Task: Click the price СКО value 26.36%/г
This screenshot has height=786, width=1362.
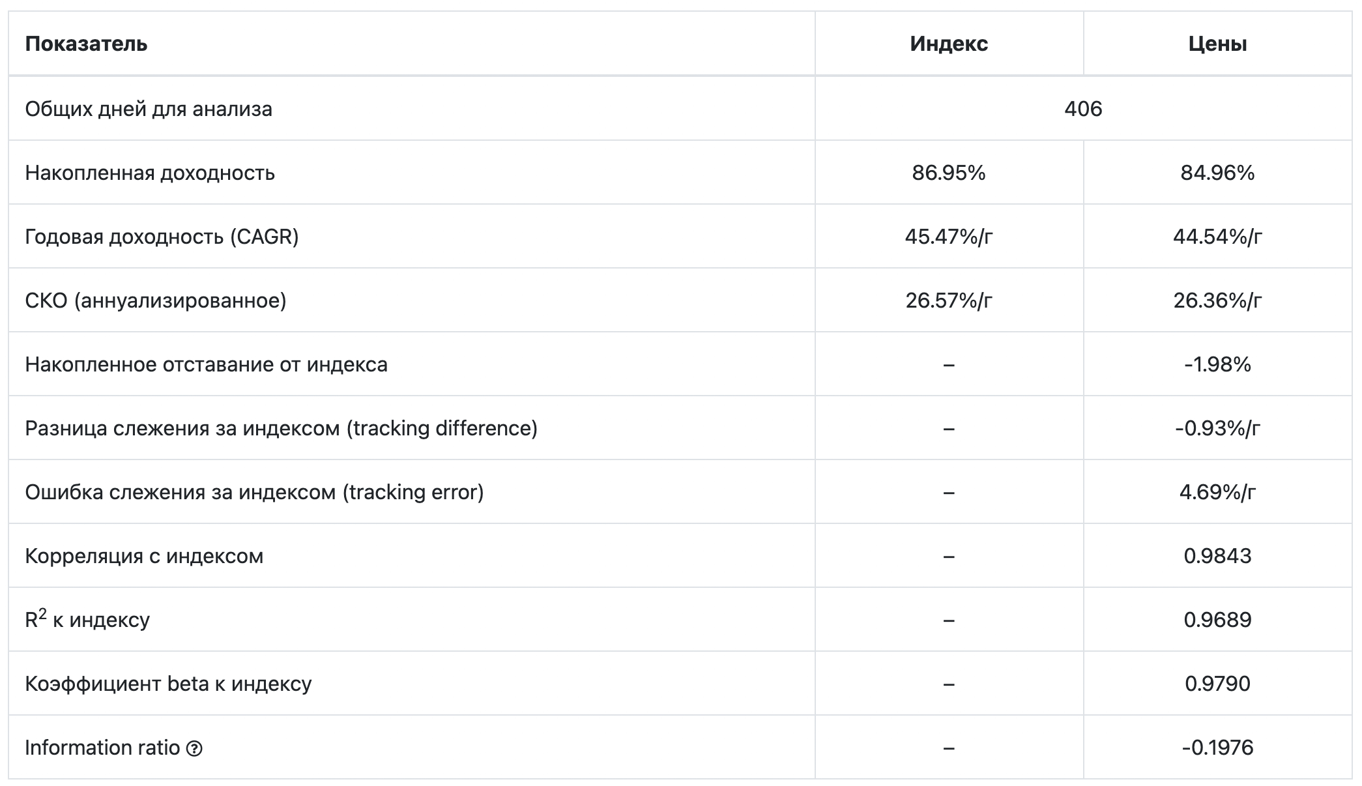Action: [x=1217, y=300]
